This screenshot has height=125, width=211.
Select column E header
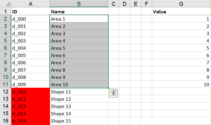(x=135, y=4)
